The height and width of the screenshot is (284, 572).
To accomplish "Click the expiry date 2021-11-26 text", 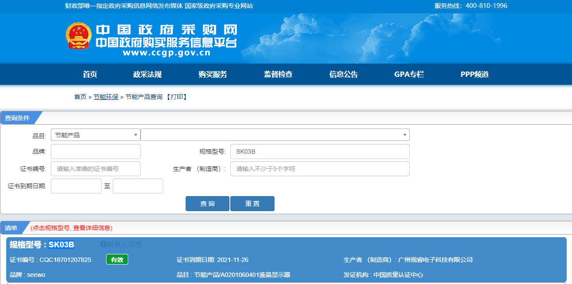I will tap(232, 260).
